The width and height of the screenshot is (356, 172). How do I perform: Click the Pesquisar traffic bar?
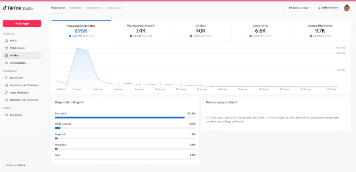tap(125, 149)
